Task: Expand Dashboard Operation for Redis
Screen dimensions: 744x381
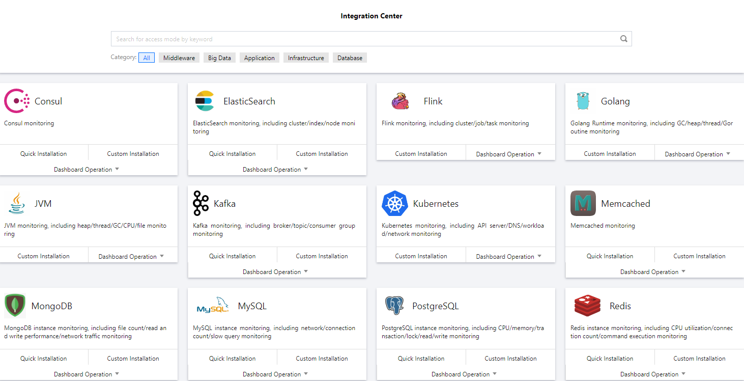Action: click(x=653, y=374)
